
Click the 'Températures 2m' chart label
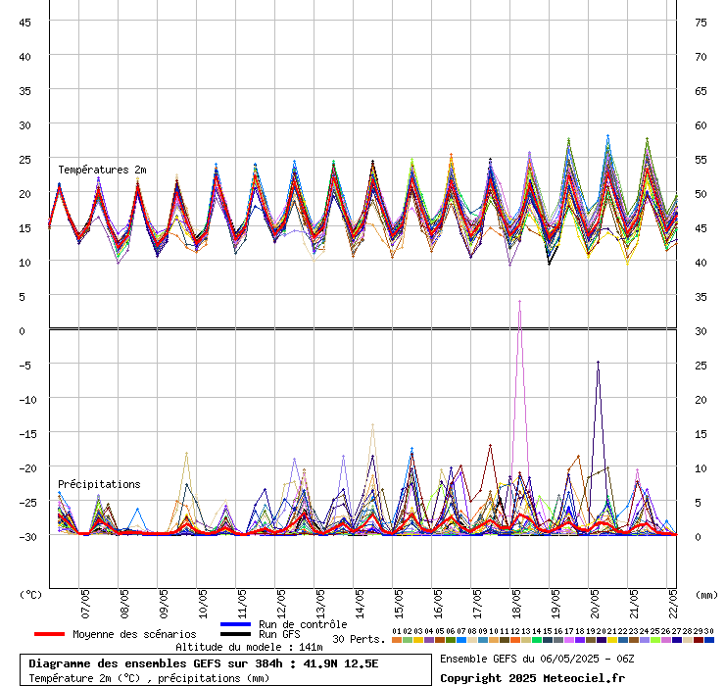point(102,170)
